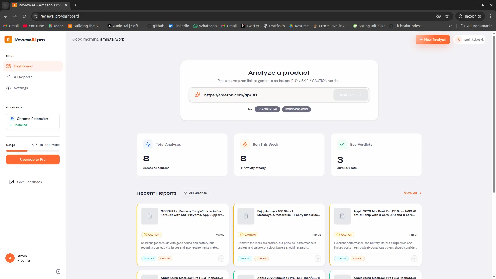Open Bajaj Avenger report thumbnail
This screenshot has width=496, height=279.
[246, 216]
